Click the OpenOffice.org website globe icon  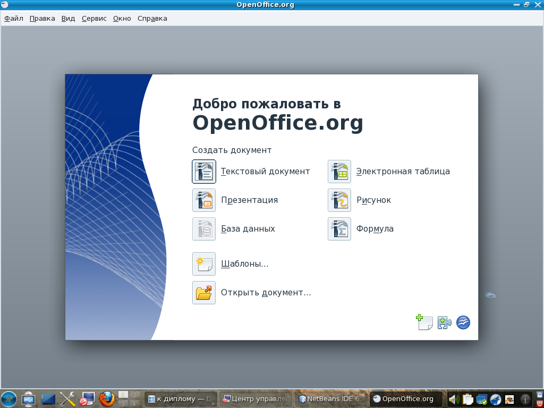coord(463,322)
